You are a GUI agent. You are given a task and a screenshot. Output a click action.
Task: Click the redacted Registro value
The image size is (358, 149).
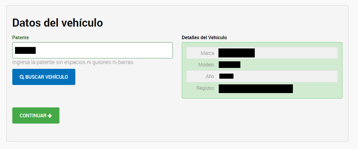coord(256,89)
